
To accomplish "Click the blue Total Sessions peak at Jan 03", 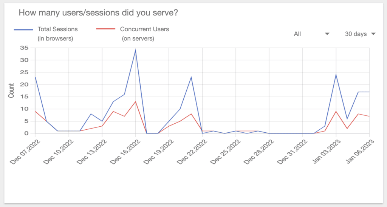I will pyautogui.click(x=336, y=75).
